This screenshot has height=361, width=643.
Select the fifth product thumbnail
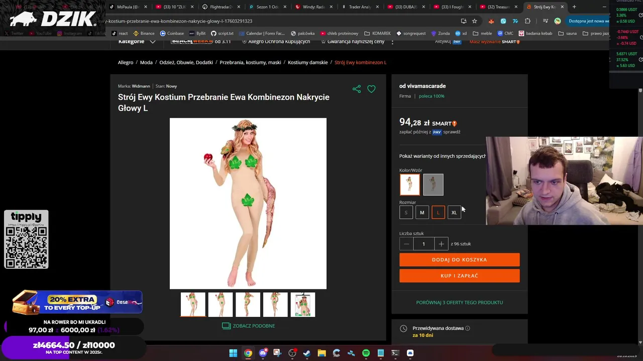303,305
